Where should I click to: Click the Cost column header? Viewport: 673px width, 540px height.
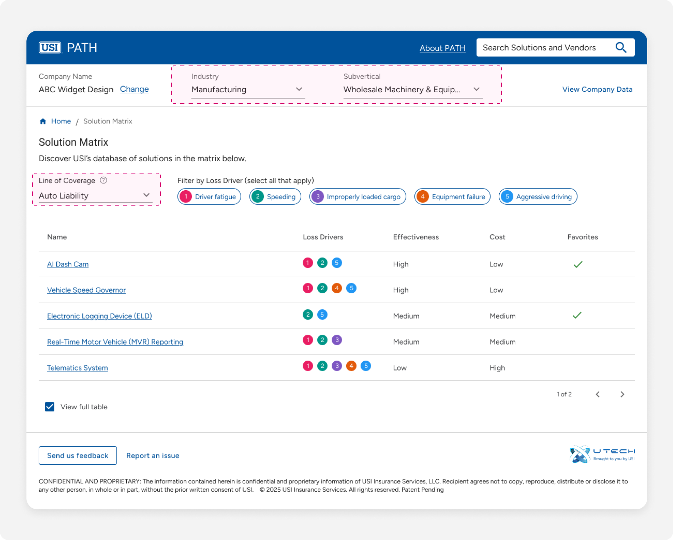(497, 237)
